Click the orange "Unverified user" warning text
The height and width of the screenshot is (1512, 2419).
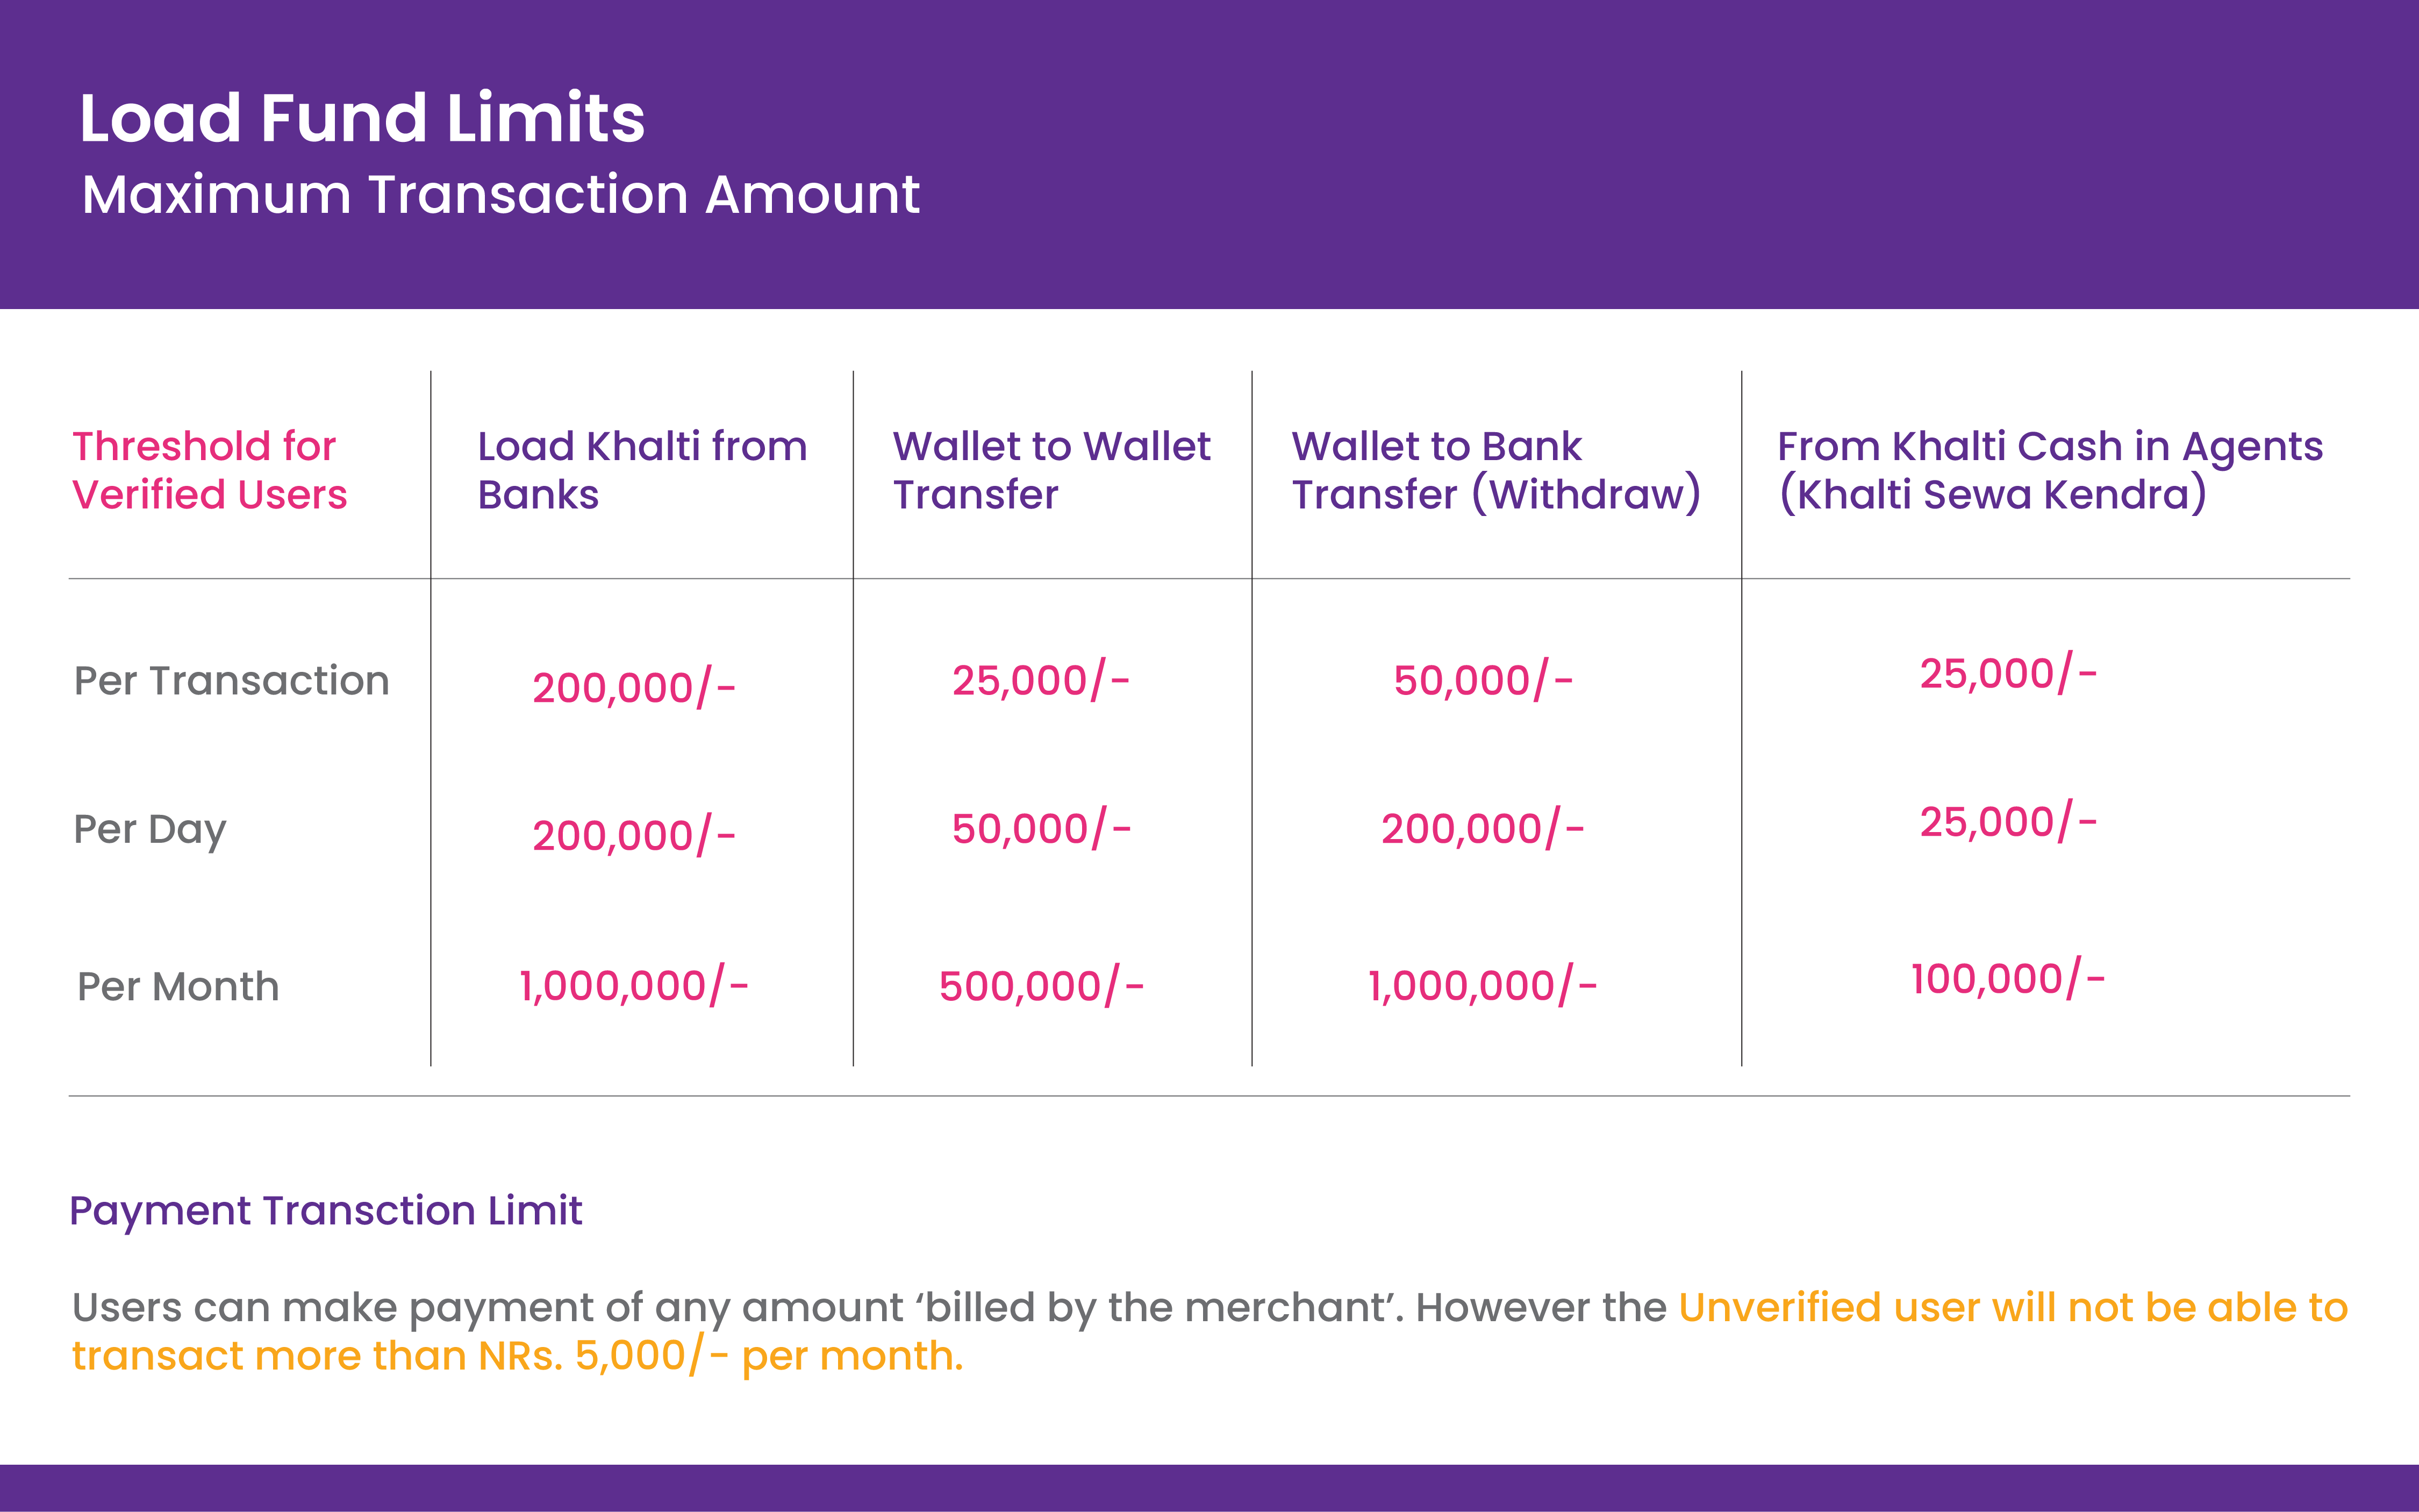(x=2012, y=1308)
